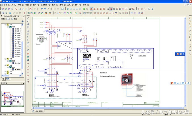This screenshot has height=116, width=192.
Task: Expand the SRT tree node
Action: point(5,72)
